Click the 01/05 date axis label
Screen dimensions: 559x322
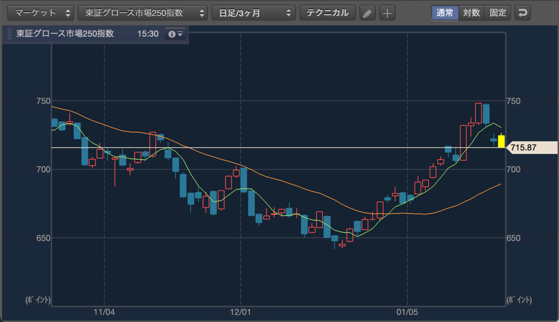407,313
